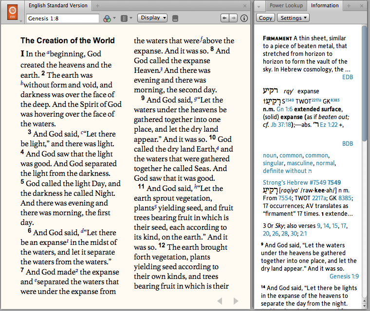The height and width of the screenshot is (311, 370).
Task: Open the BDB lexicon link
Action: click(x=348, y=143)
